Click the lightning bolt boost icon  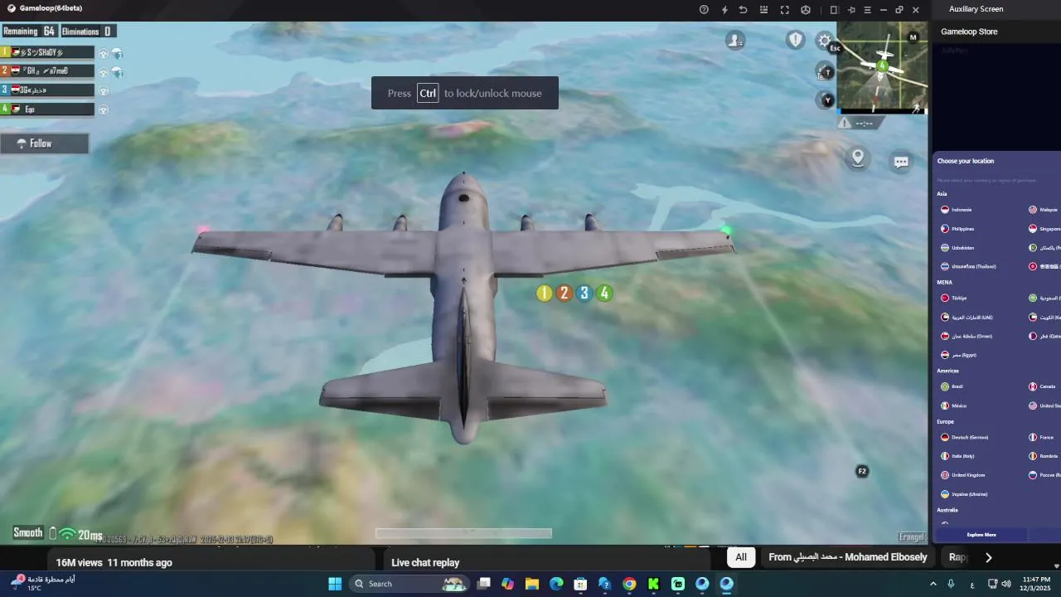[724, 10]
